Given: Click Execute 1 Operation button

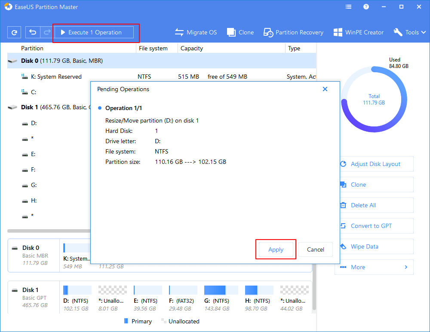Looking at the screenshot, I should 94,32.
